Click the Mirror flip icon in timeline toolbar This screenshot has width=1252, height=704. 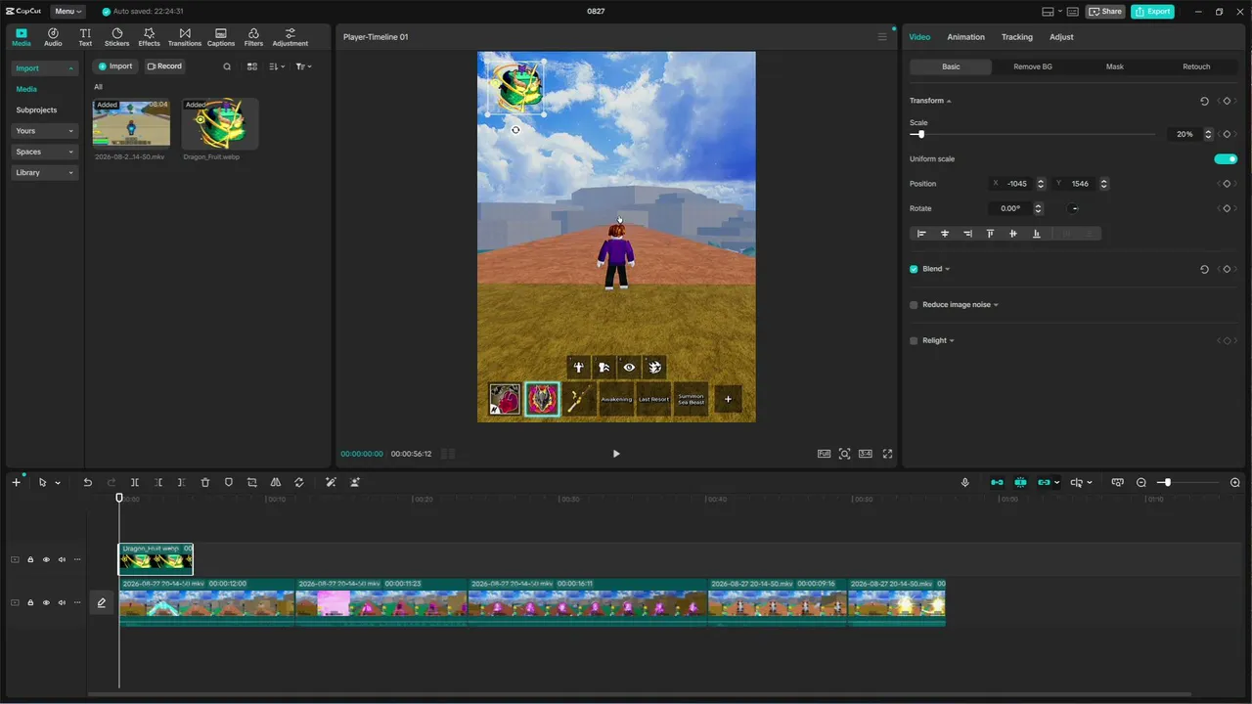(276, 482)
